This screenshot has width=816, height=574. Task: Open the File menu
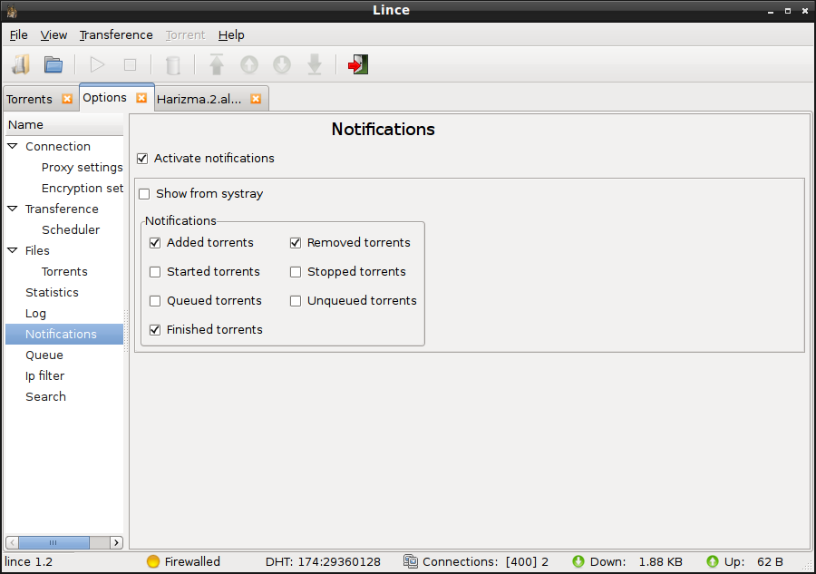tap(19, 34)
